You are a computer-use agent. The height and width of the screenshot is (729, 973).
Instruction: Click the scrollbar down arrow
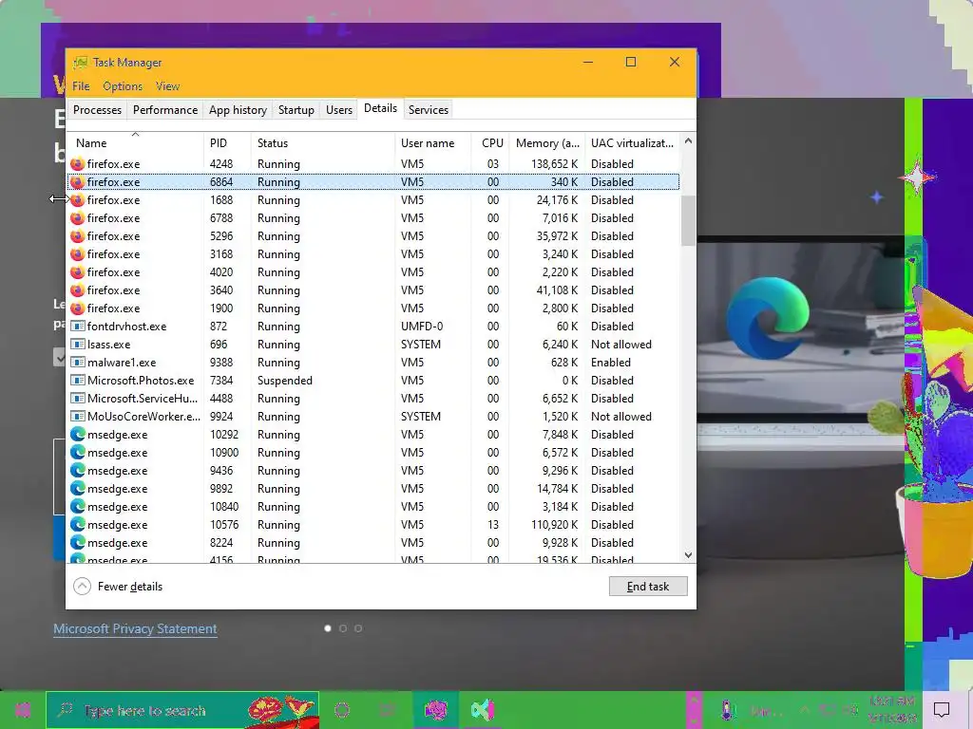click(x=688, y=555)
